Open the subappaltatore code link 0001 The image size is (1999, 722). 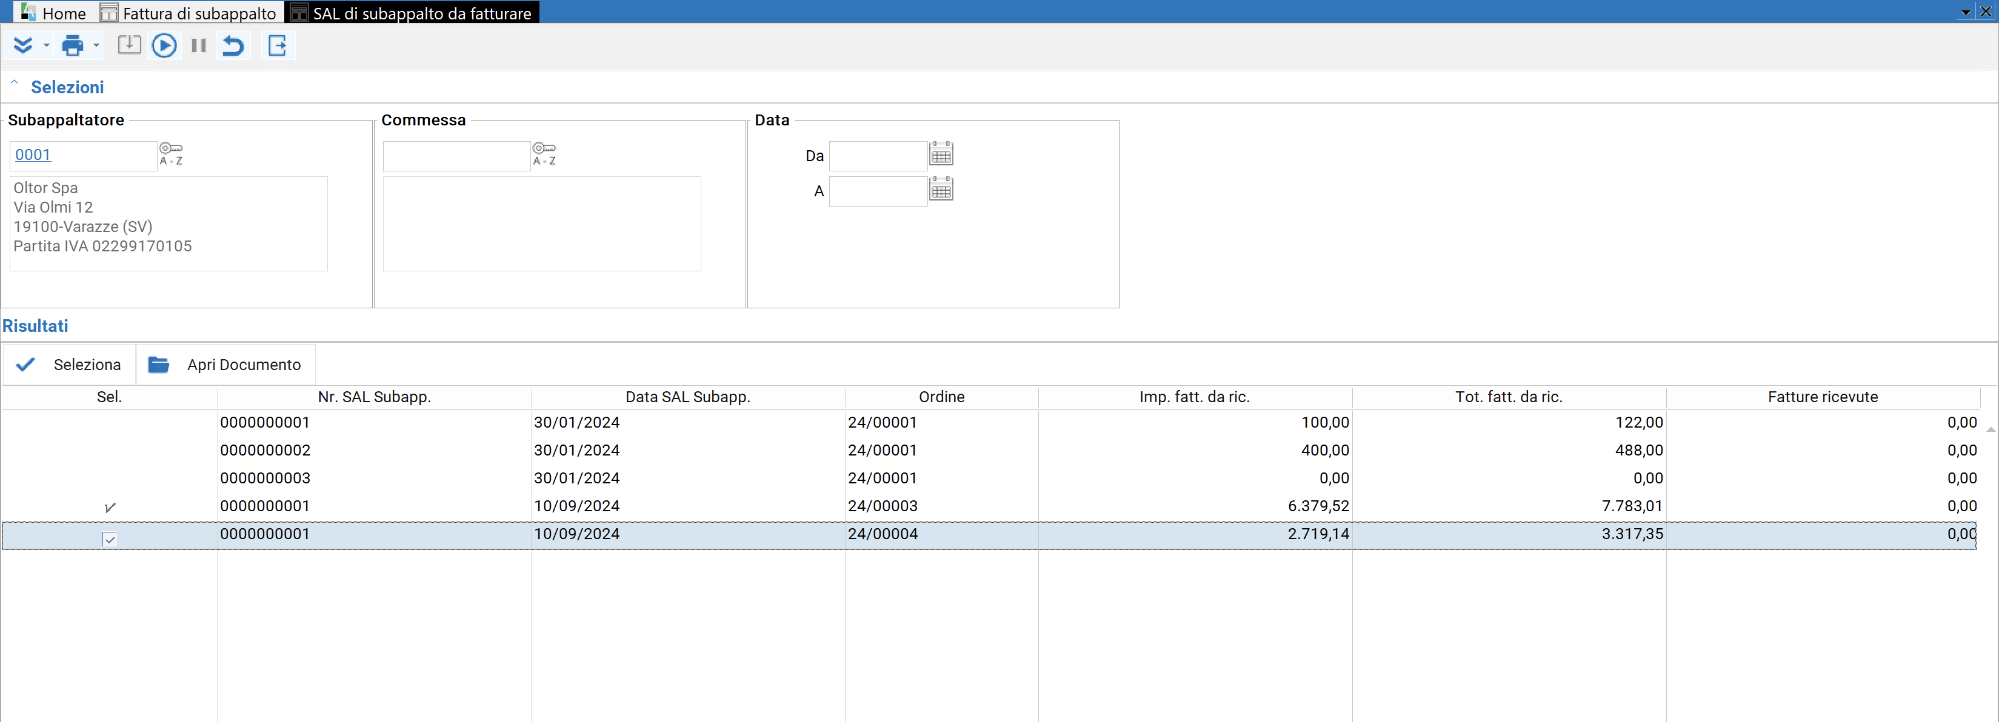[x=33, y=154]
